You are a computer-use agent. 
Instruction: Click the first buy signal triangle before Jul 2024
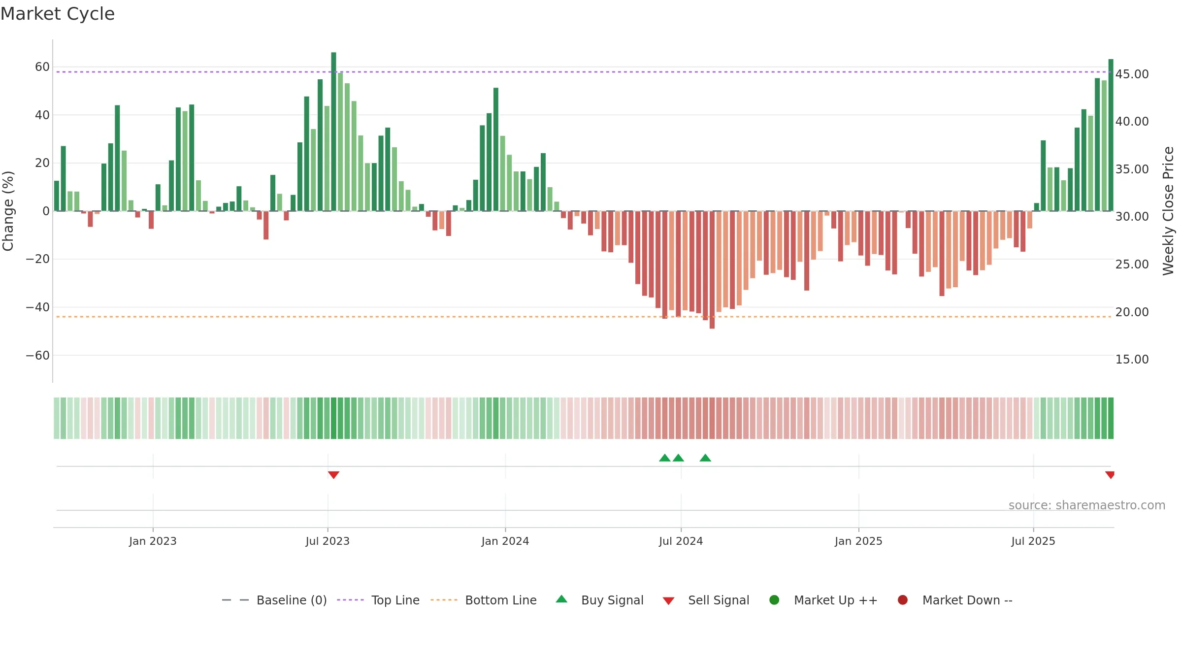point(665,458)
